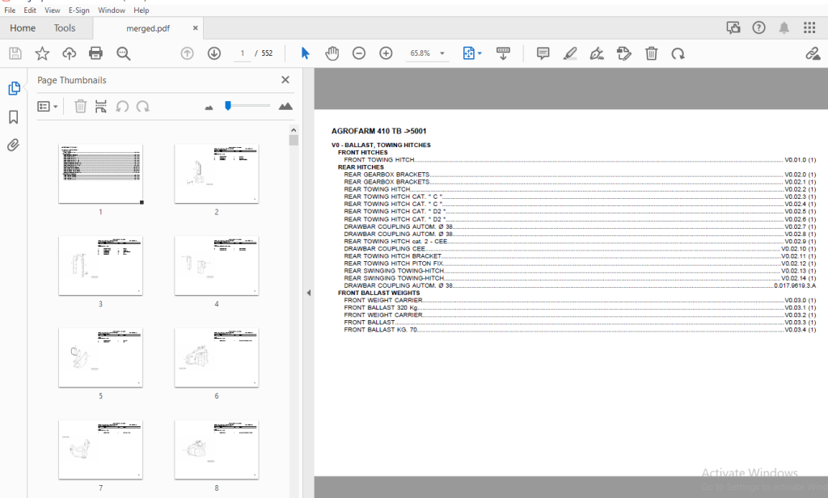This screenshot has width=828, height=498.
Task: Open the find text magnifier icon
Action: click(124, 53)
